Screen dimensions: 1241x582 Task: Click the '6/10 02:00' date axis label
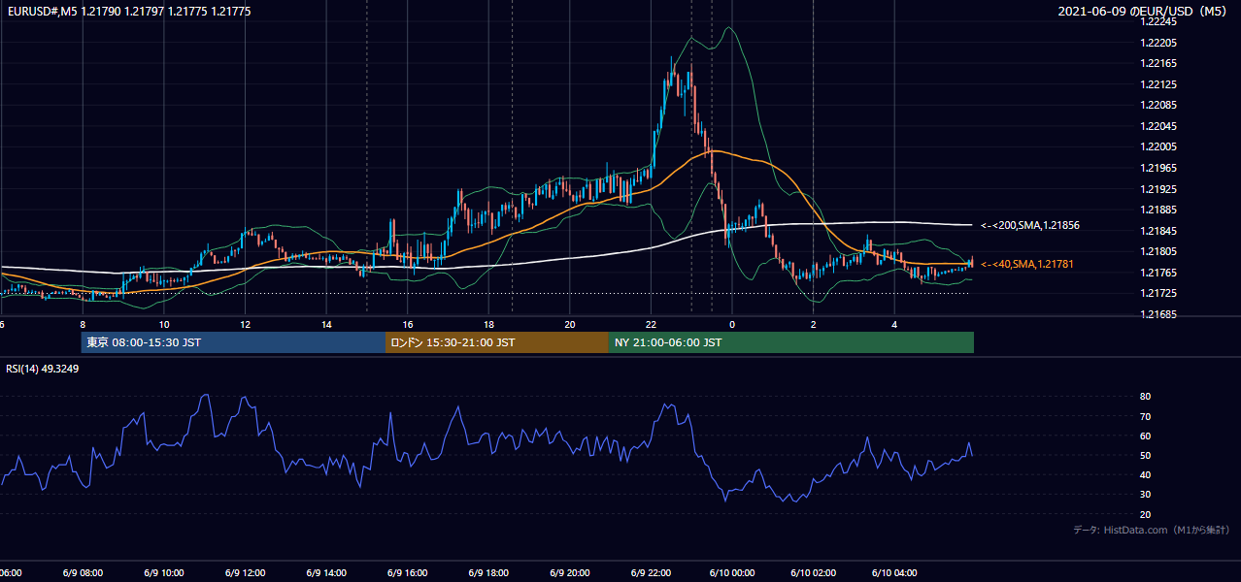click(813, 572)
